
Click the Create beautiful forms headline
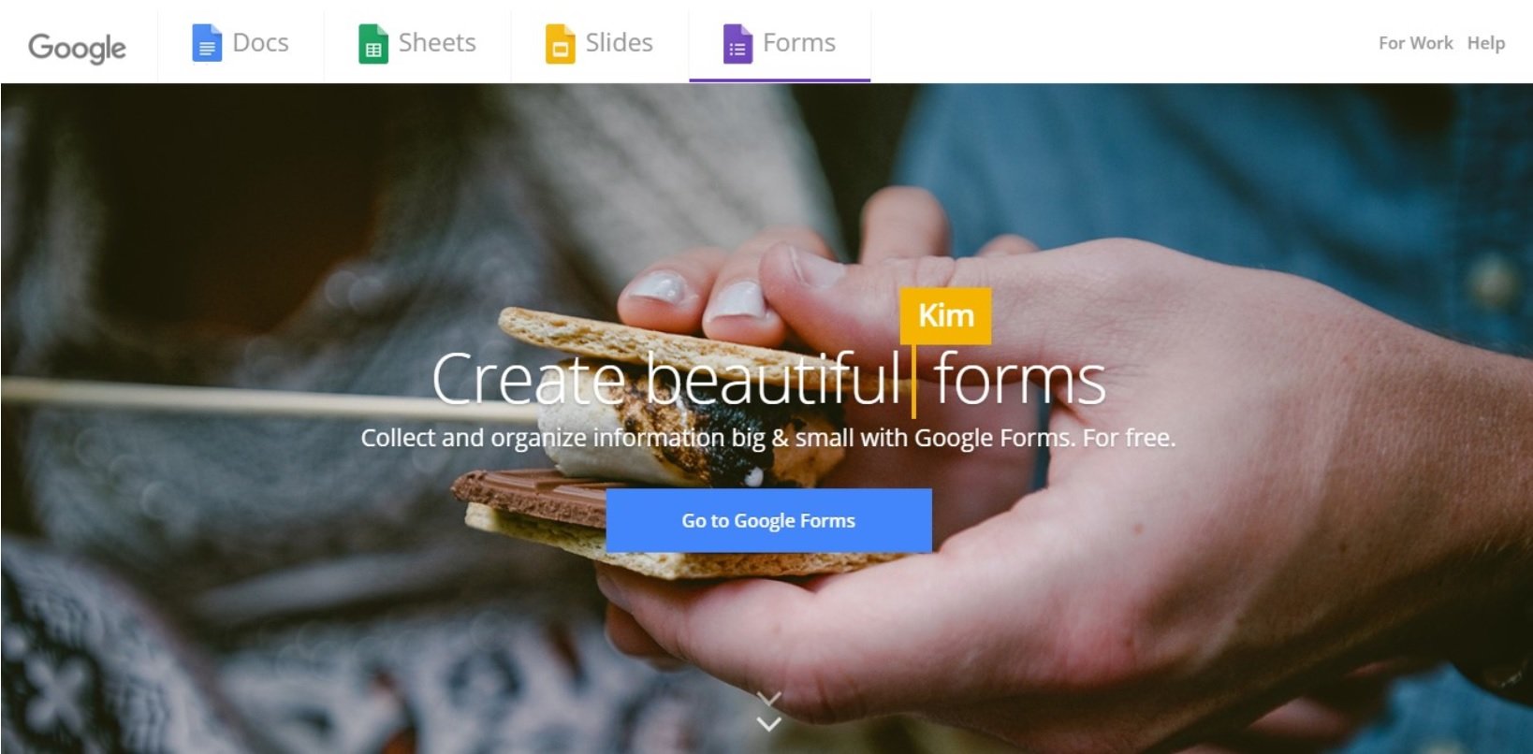coord(768,379)
